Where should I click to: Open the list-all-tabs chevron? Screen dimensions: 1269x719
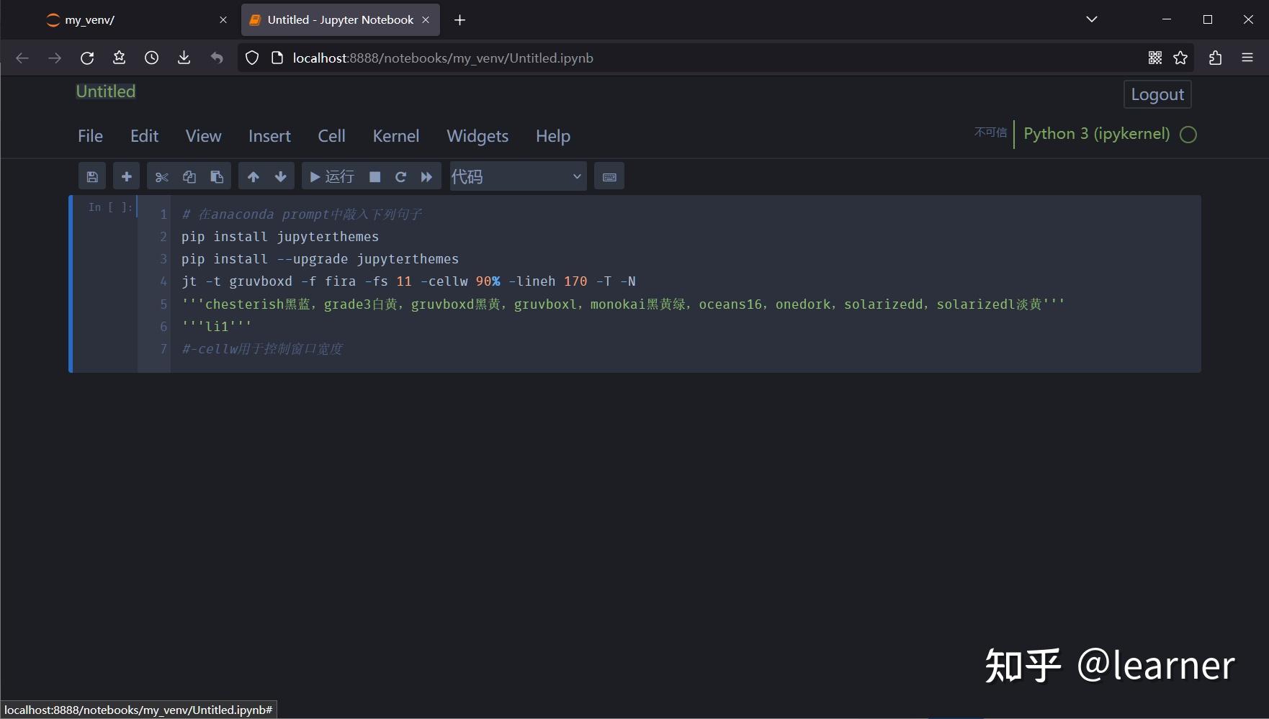click(x=1091, y=19)
